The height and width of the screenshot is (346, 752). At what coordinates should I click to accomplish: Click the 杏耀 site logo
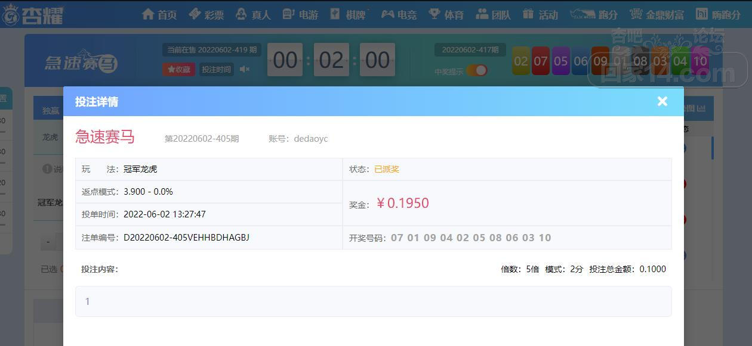click(x=33, y=14)
